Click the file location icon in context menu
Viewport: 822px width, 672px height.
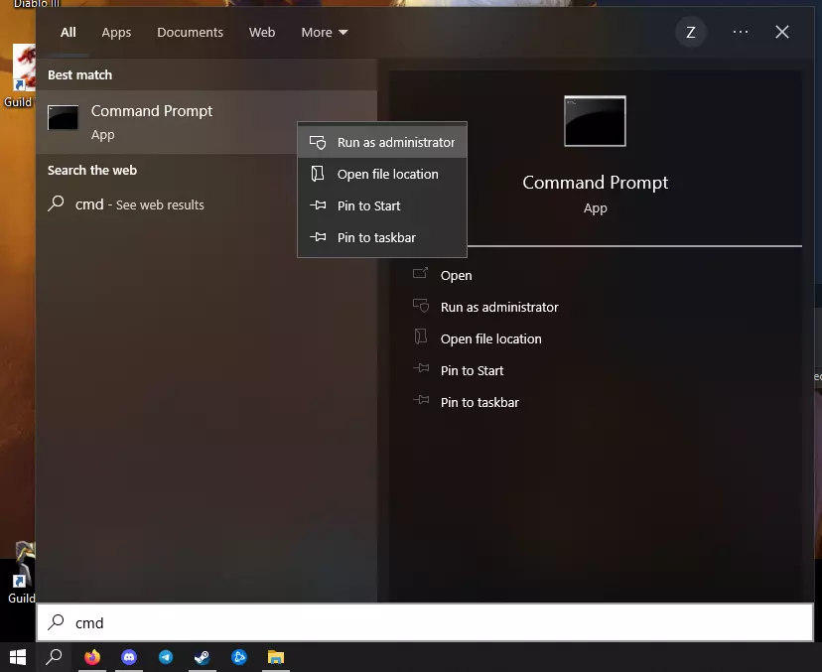pyautogui.click(x=318, y=174)
